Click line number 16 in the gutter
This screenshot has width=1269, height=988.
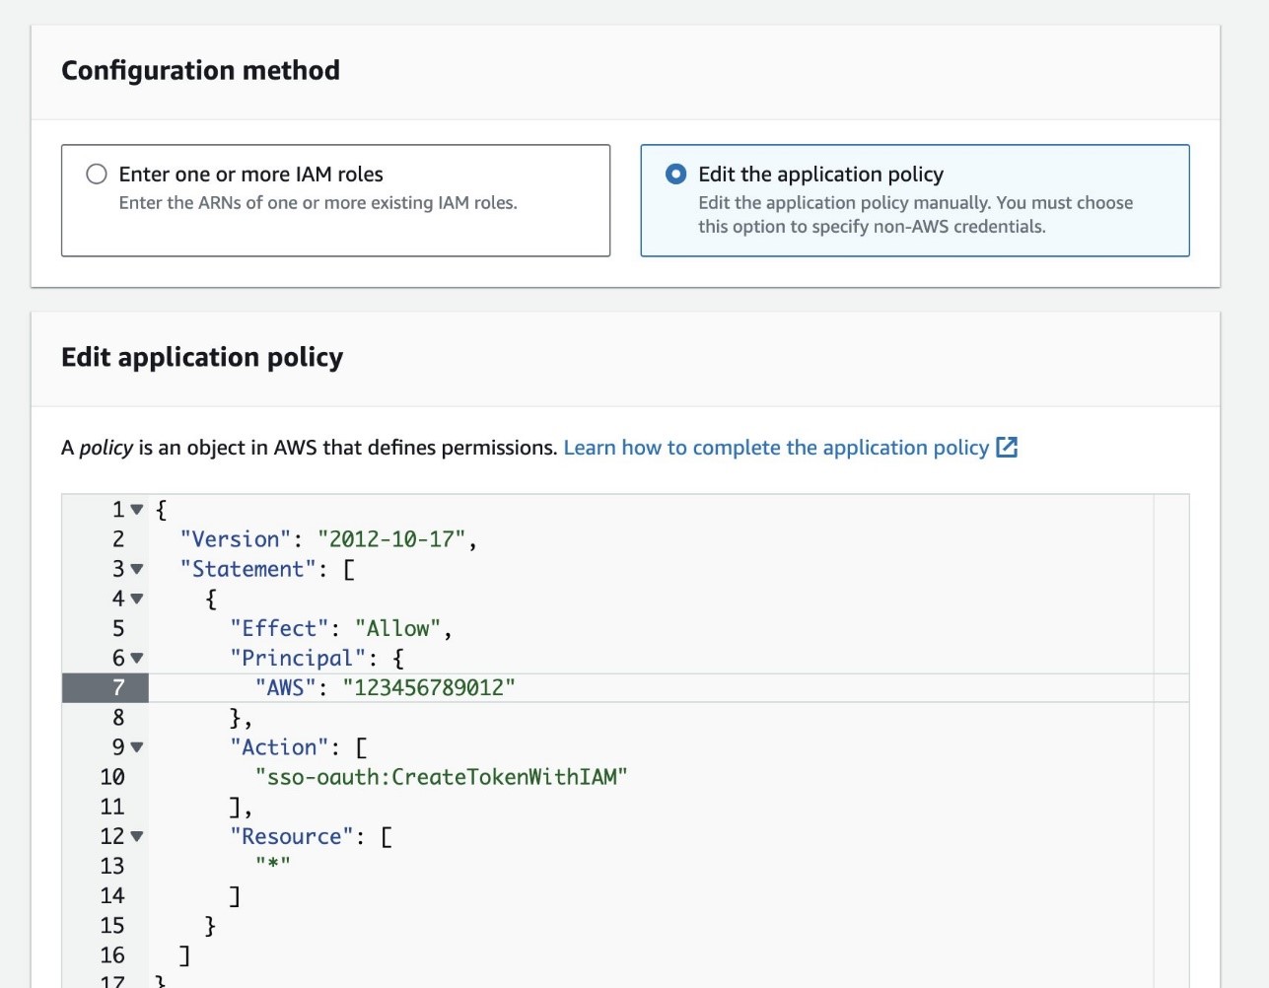click(x=112, y=954)
